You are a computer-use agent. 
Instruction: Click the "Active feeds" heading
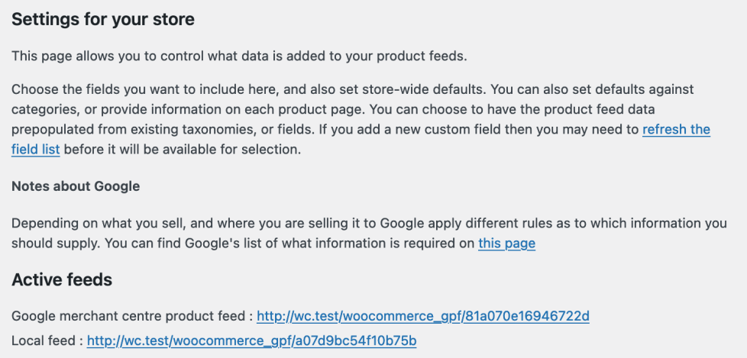pyautogui.click(x=62, y=280)
